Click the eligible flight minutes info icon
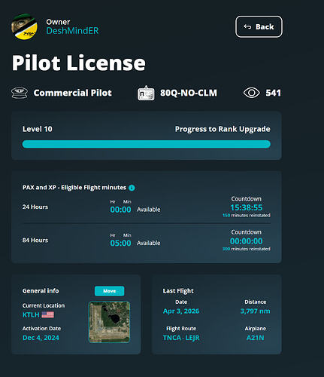Screen dimensions: 324x377 coord(132,188)
